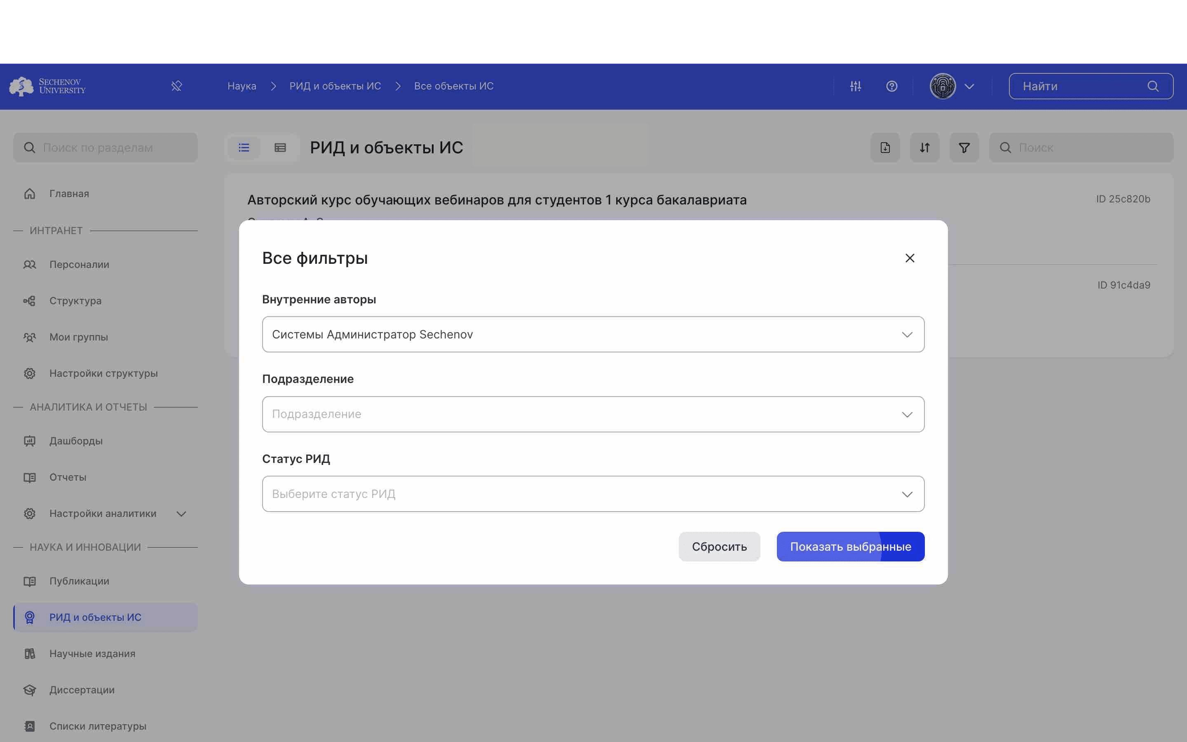This screenshot has height=742, width=1187.
Task: Go to Главная in sidebar
Action: coord(106,194)
